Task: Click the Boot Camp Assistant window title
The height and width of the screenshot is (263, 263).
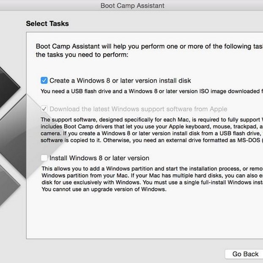Action: (132, 5)
